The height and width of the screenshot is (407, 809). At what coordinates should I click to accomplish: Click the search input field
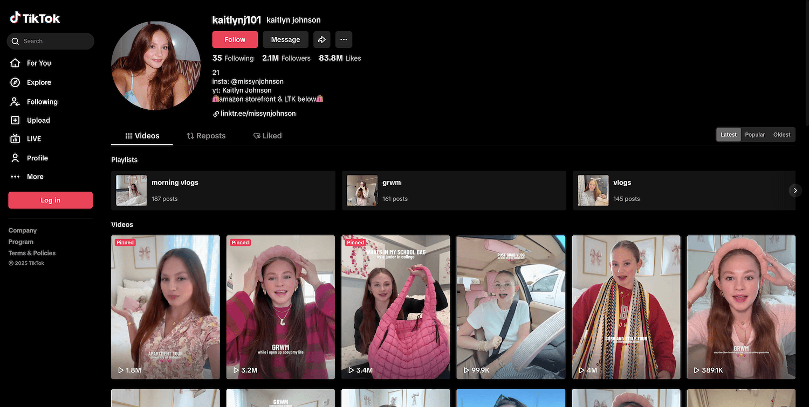[x=54, y=41]
